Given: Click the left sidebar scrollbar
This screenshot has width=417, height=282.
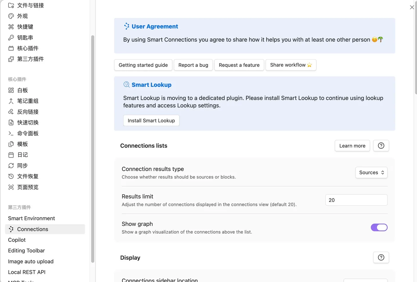Looking at the screenshot, I should (x=93, y=149).
